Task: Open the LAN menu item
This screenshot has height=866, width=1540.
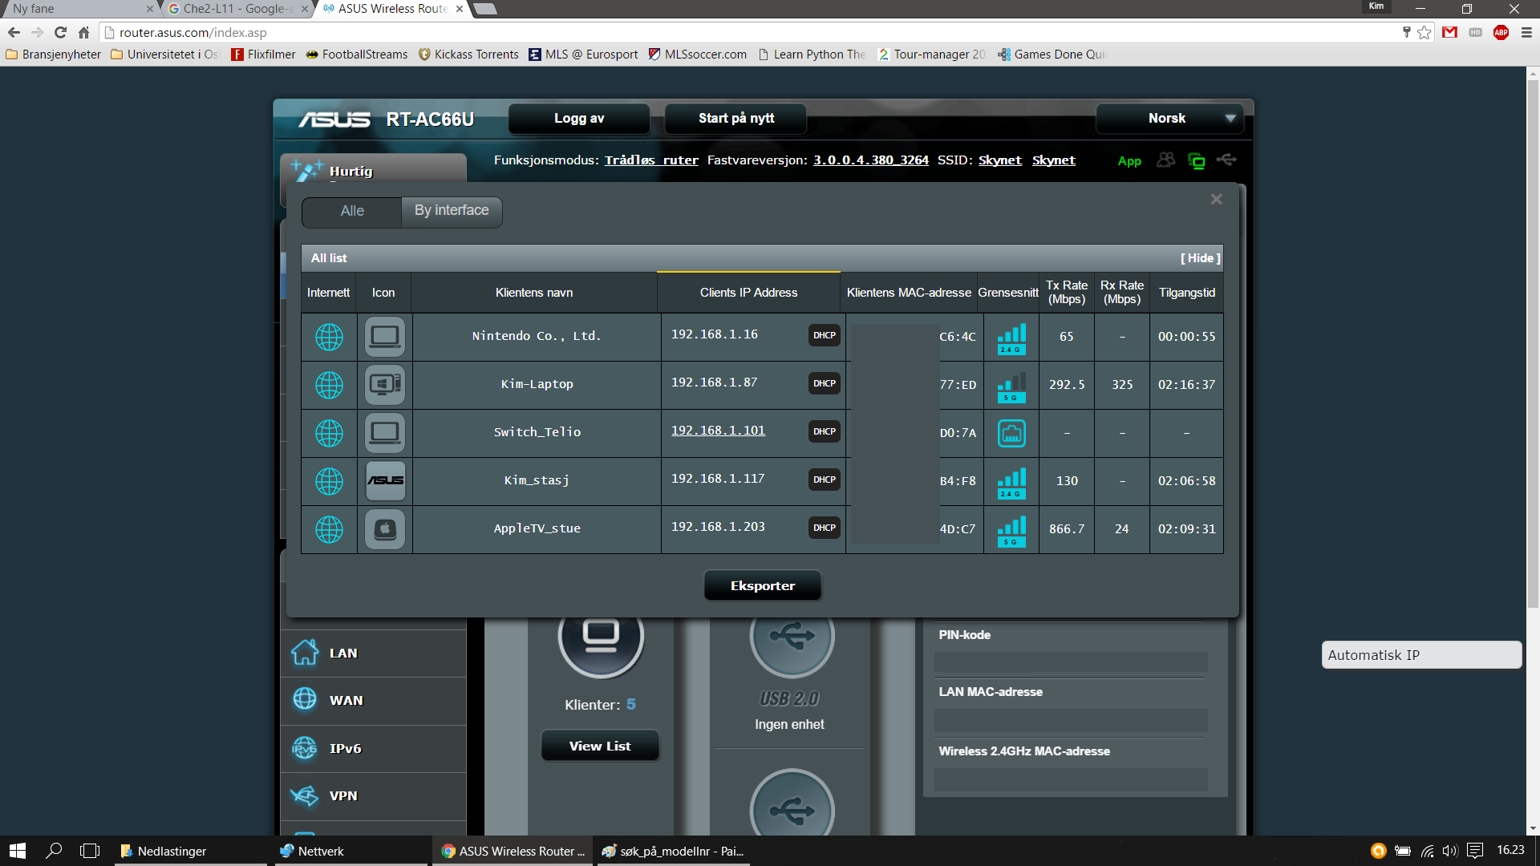Action: point(373,654)
